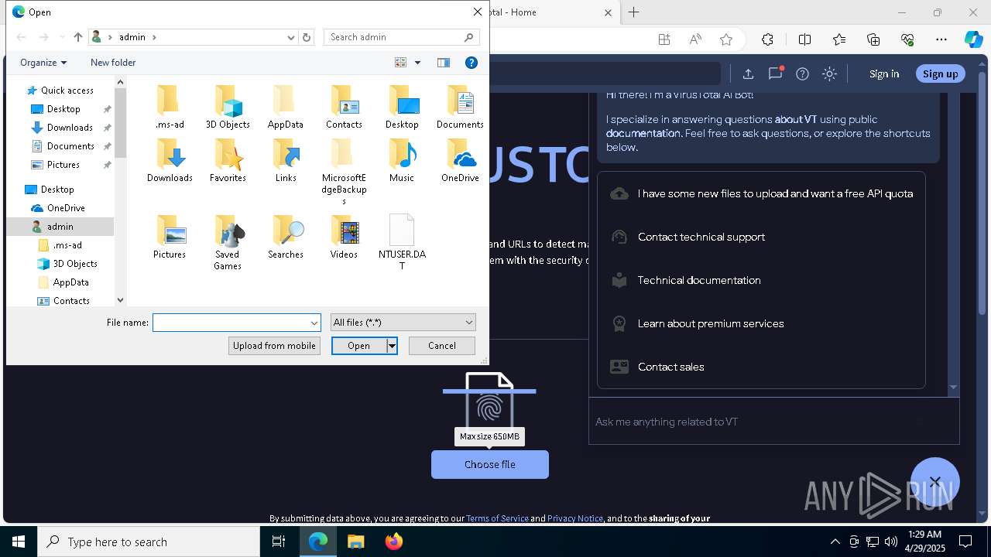The height and width of the screenshot is (557, 991).
Task: Open Firefox from the taskbar
Action: tap(394, 542)
